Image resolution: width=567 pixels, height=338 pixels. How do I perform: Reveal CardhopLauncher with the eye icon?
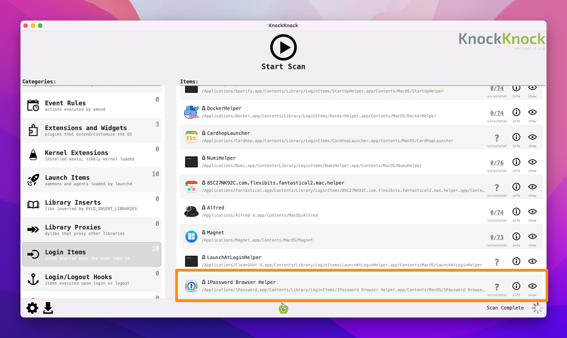coord(532,137)
